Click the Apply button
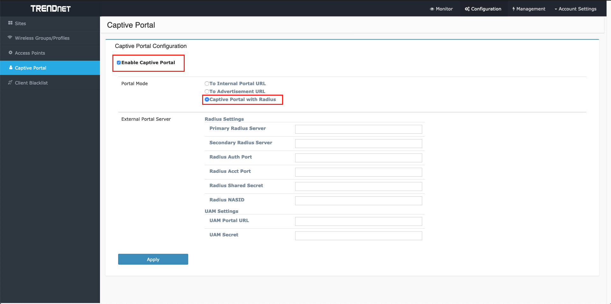This screenshot has height=304, width=611. point(153,259)
